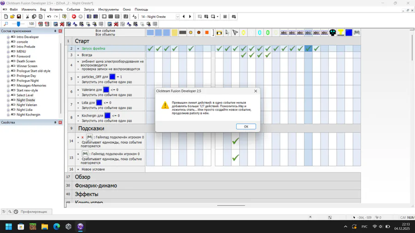Viewport: 415px width, 233px height.
Task: Click OK in the warning dialog
Action: [x=246, y=127]
